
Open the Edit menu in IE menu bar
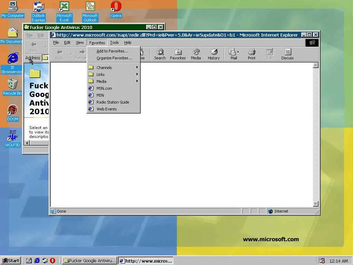coord(67,42)
